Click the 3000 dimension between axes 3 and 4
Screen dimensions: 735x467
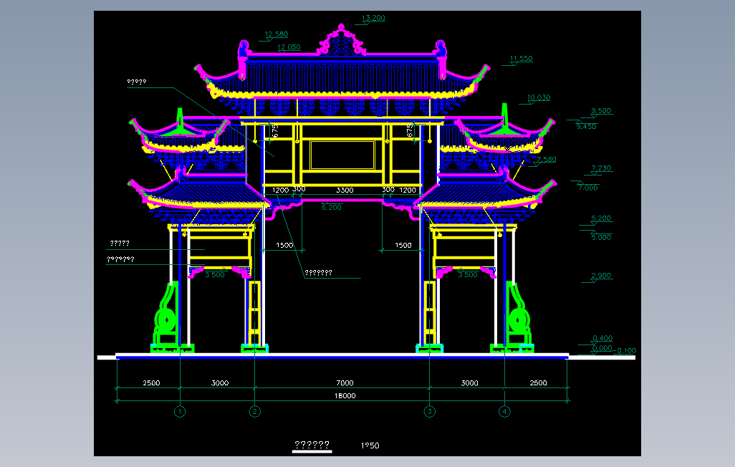[469, 383]
